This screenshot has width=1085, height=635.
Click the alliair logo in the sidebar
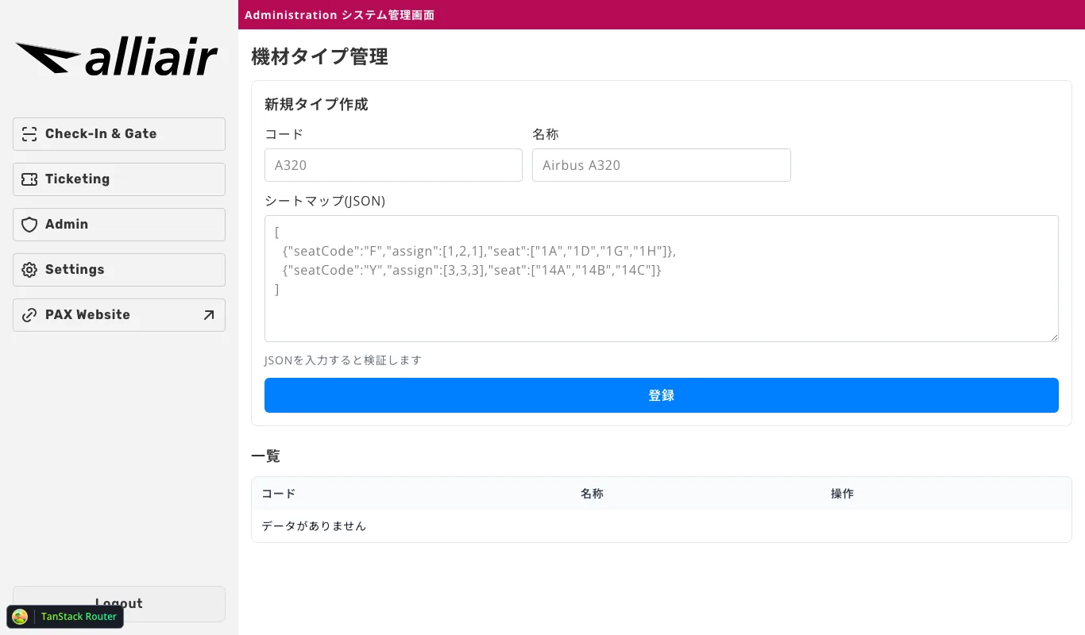click(117, 56)
